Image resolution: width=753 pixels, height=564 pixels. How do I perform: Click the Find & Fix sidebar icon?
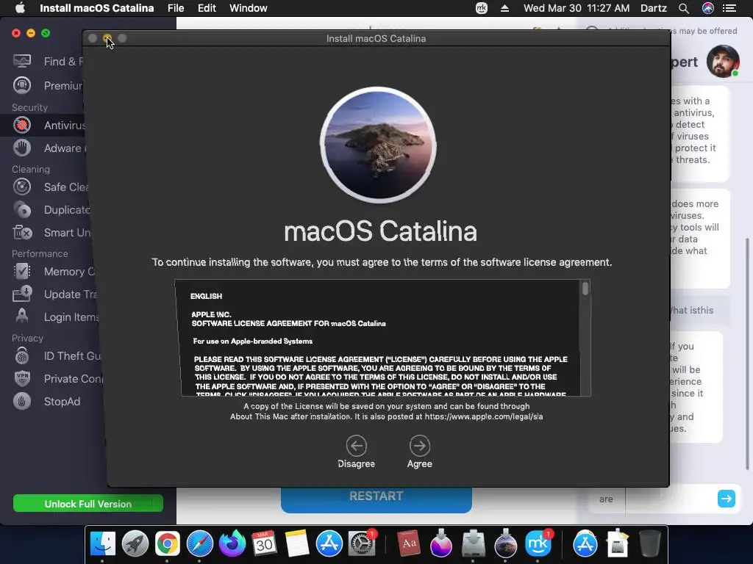tap(22, 61)
